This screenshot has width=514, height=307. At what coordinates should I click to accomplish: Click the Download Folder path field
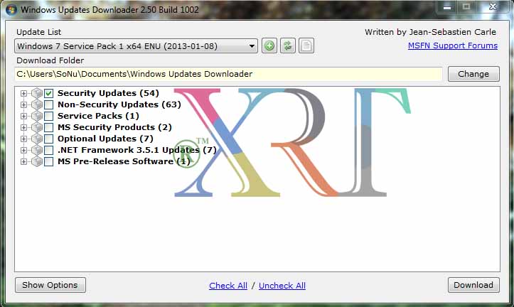[228, 74]
